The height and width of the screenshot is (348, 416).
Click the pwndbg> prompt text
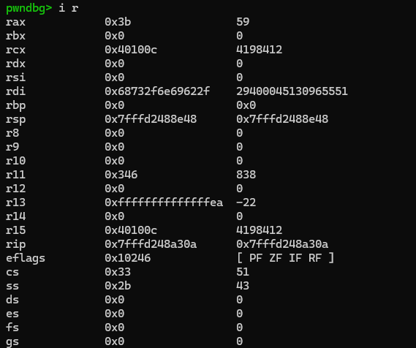point(29,8)
